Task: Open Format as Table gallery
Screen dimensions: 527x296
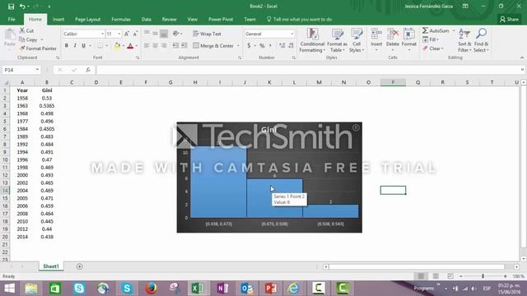Action: 337,40
